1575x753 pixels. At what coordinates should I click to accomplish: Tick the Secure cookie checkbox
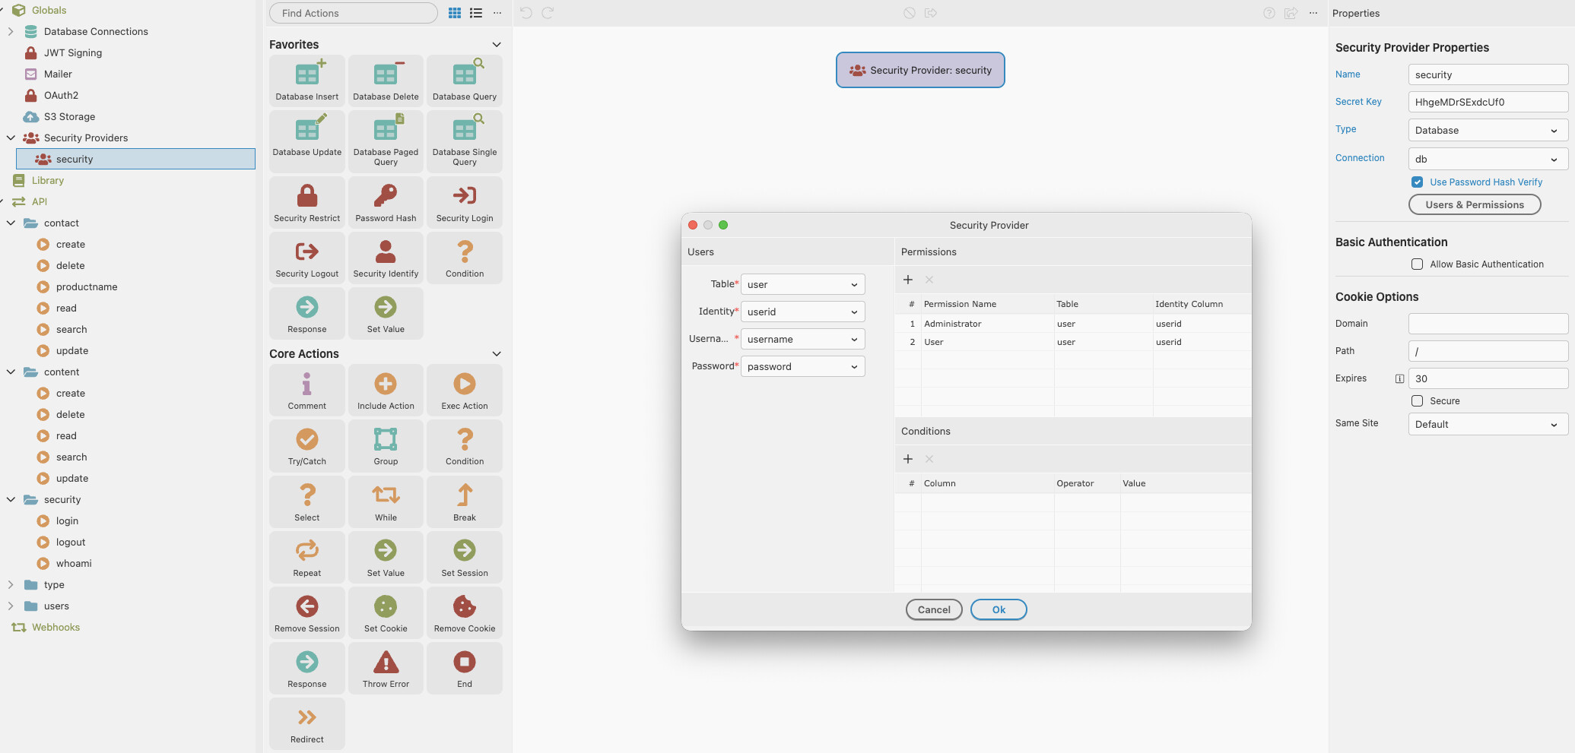point(1418,401)
